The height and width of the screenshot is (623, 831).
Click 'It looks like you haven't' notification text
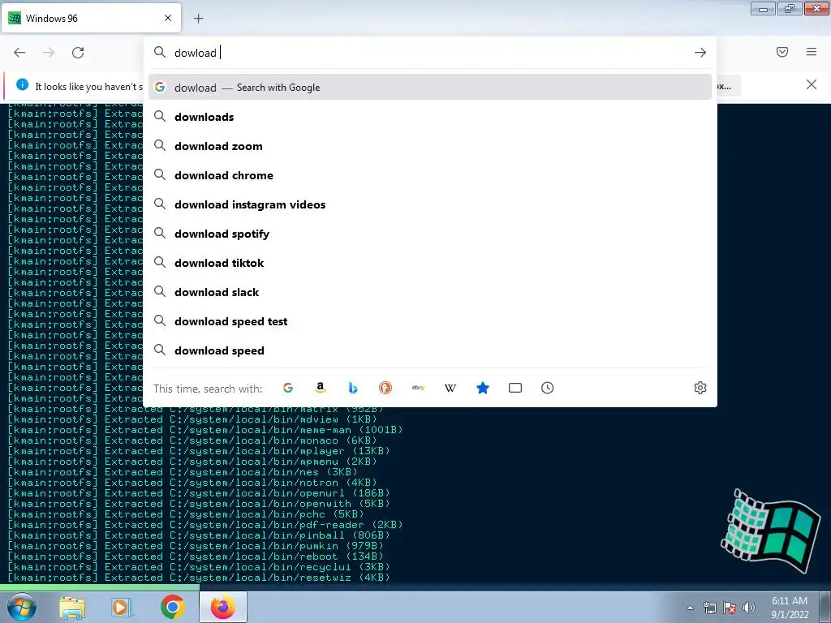(88, 86)
